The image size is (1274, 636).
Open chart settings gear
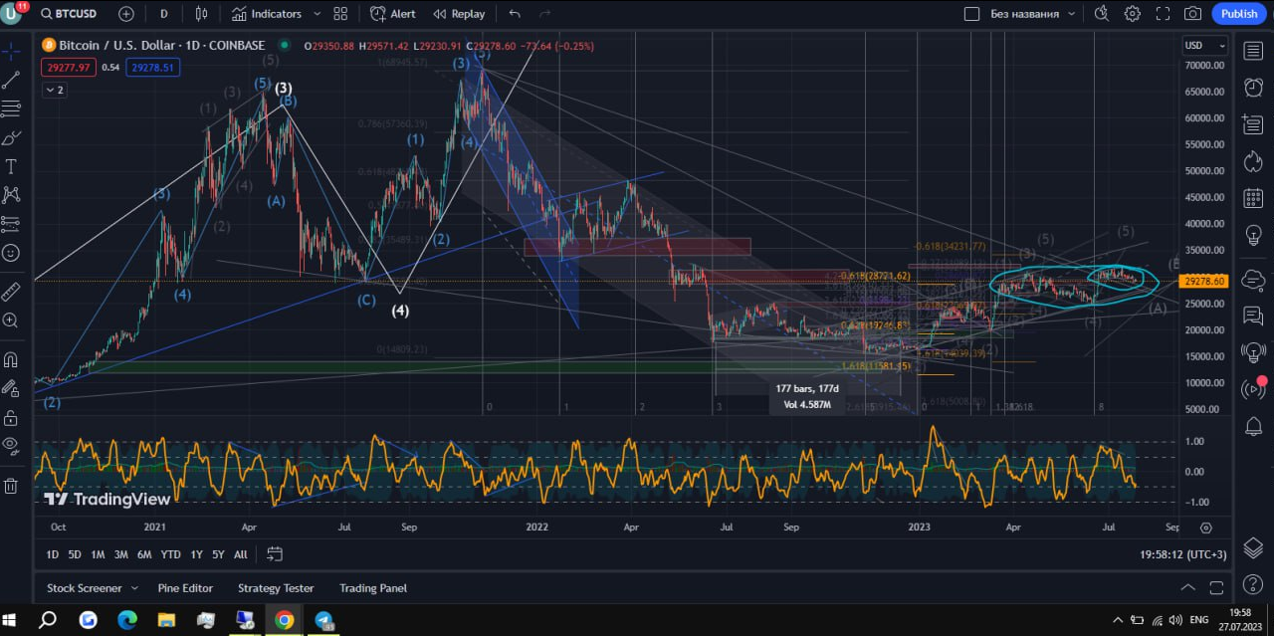[x=1133, y=14]
